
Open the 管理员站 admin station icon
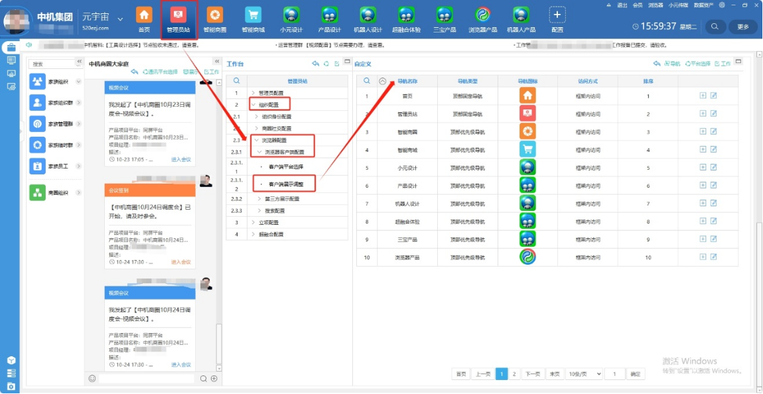click(x=178, y=15)
